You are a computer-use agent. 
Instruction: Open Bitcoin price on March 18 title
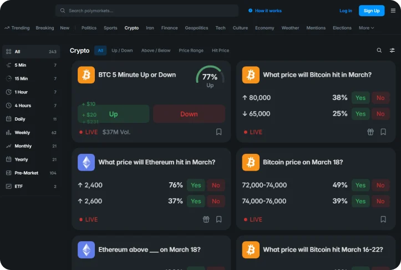click(x=303, y=162)
